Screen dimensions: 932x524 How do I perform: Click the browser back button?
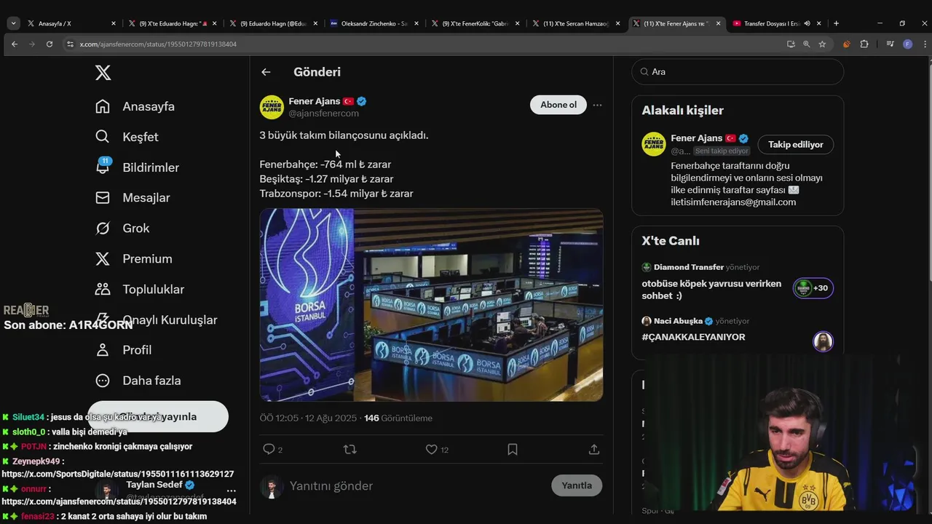point(15,44)
